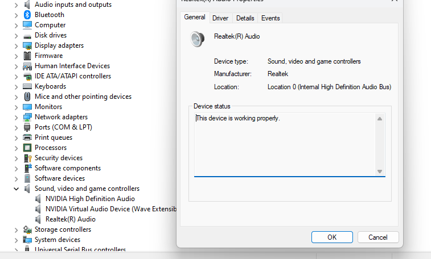Screen dimensions: 431x259
Task: Select the Software components label
Action: point(68,168)
